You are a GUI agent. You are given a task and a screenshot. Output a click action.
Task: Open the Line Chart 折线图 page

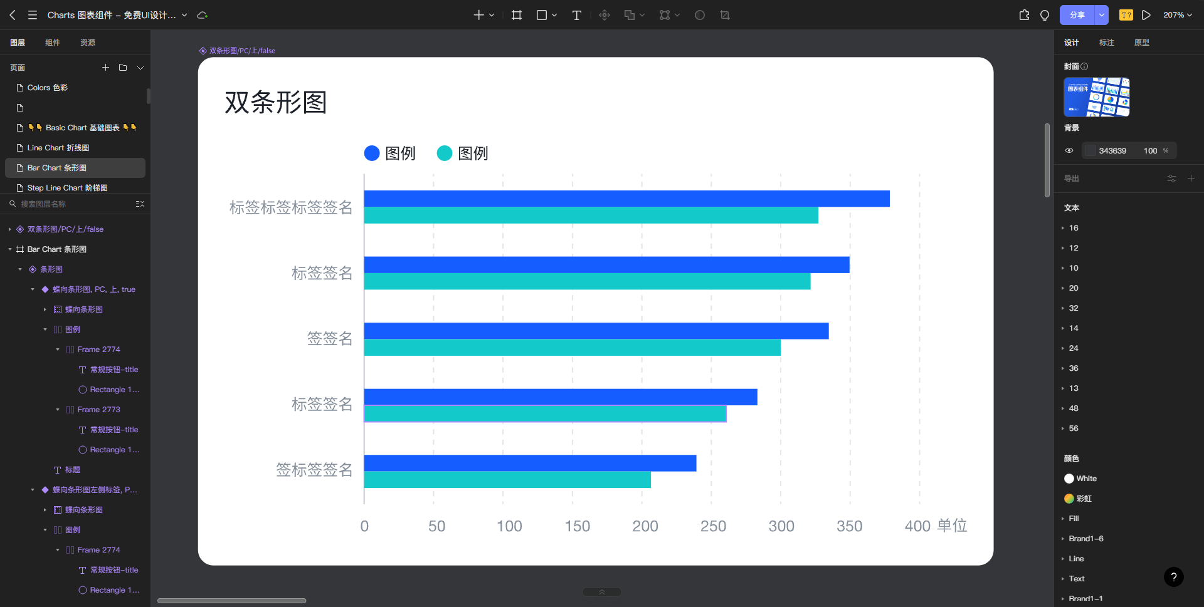(x=75, y=148)
